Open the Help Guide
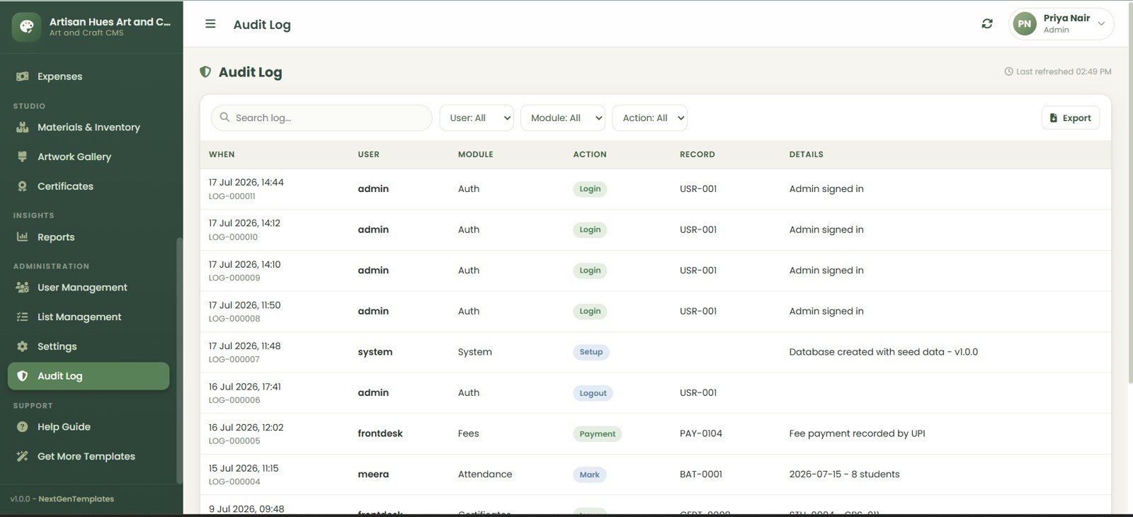1133x517 pixels. pos(89,427)
